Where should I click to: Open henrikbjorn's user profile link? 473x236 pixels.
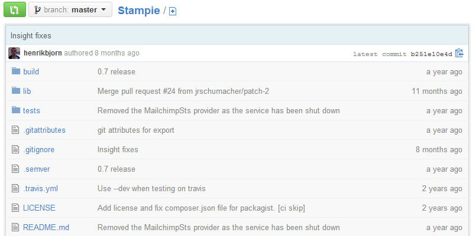(x=43, y=53)
